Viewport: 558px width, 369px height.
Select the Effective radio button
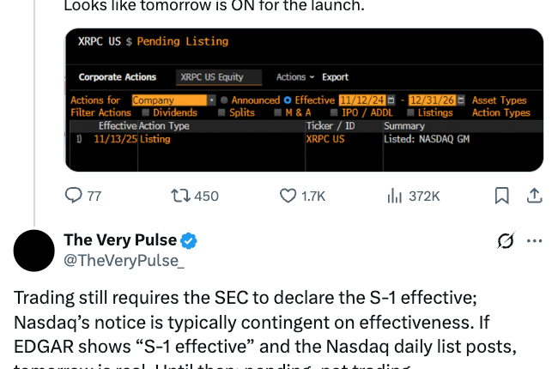tap(288, 100)
